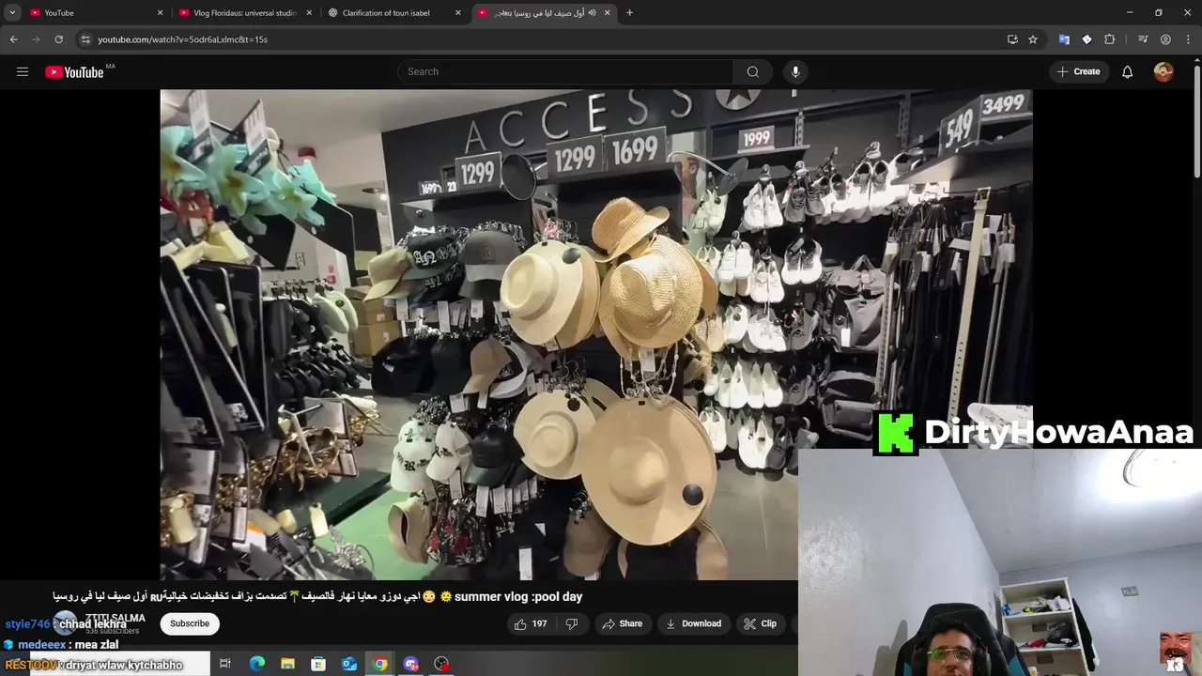Image resolution: width=1202 pixels, height=676 pixels.
Task: Mute the tab using its speaker icon
Action: (x=592, y=13)
